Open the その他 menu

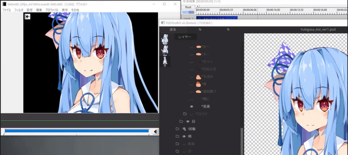pos(75,10)
